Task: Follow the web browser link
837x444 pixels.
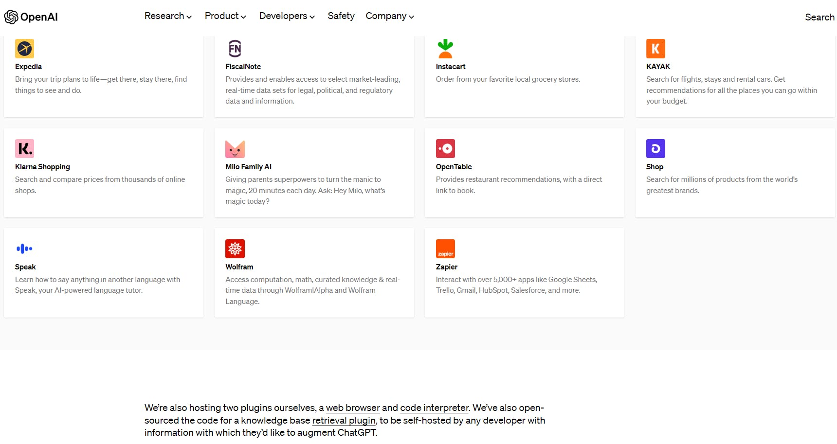Action: point(353,408)
